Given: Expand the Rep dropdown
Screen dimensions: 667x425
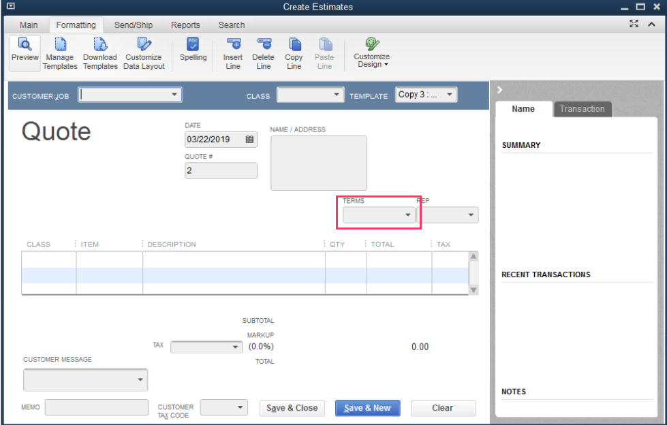Looking at the screenshot, I should pos(471,215).
